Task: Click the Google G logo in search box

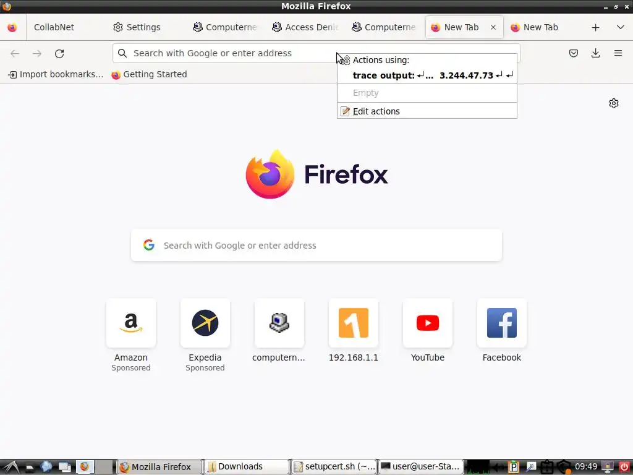Action: [x=149, y=245]
